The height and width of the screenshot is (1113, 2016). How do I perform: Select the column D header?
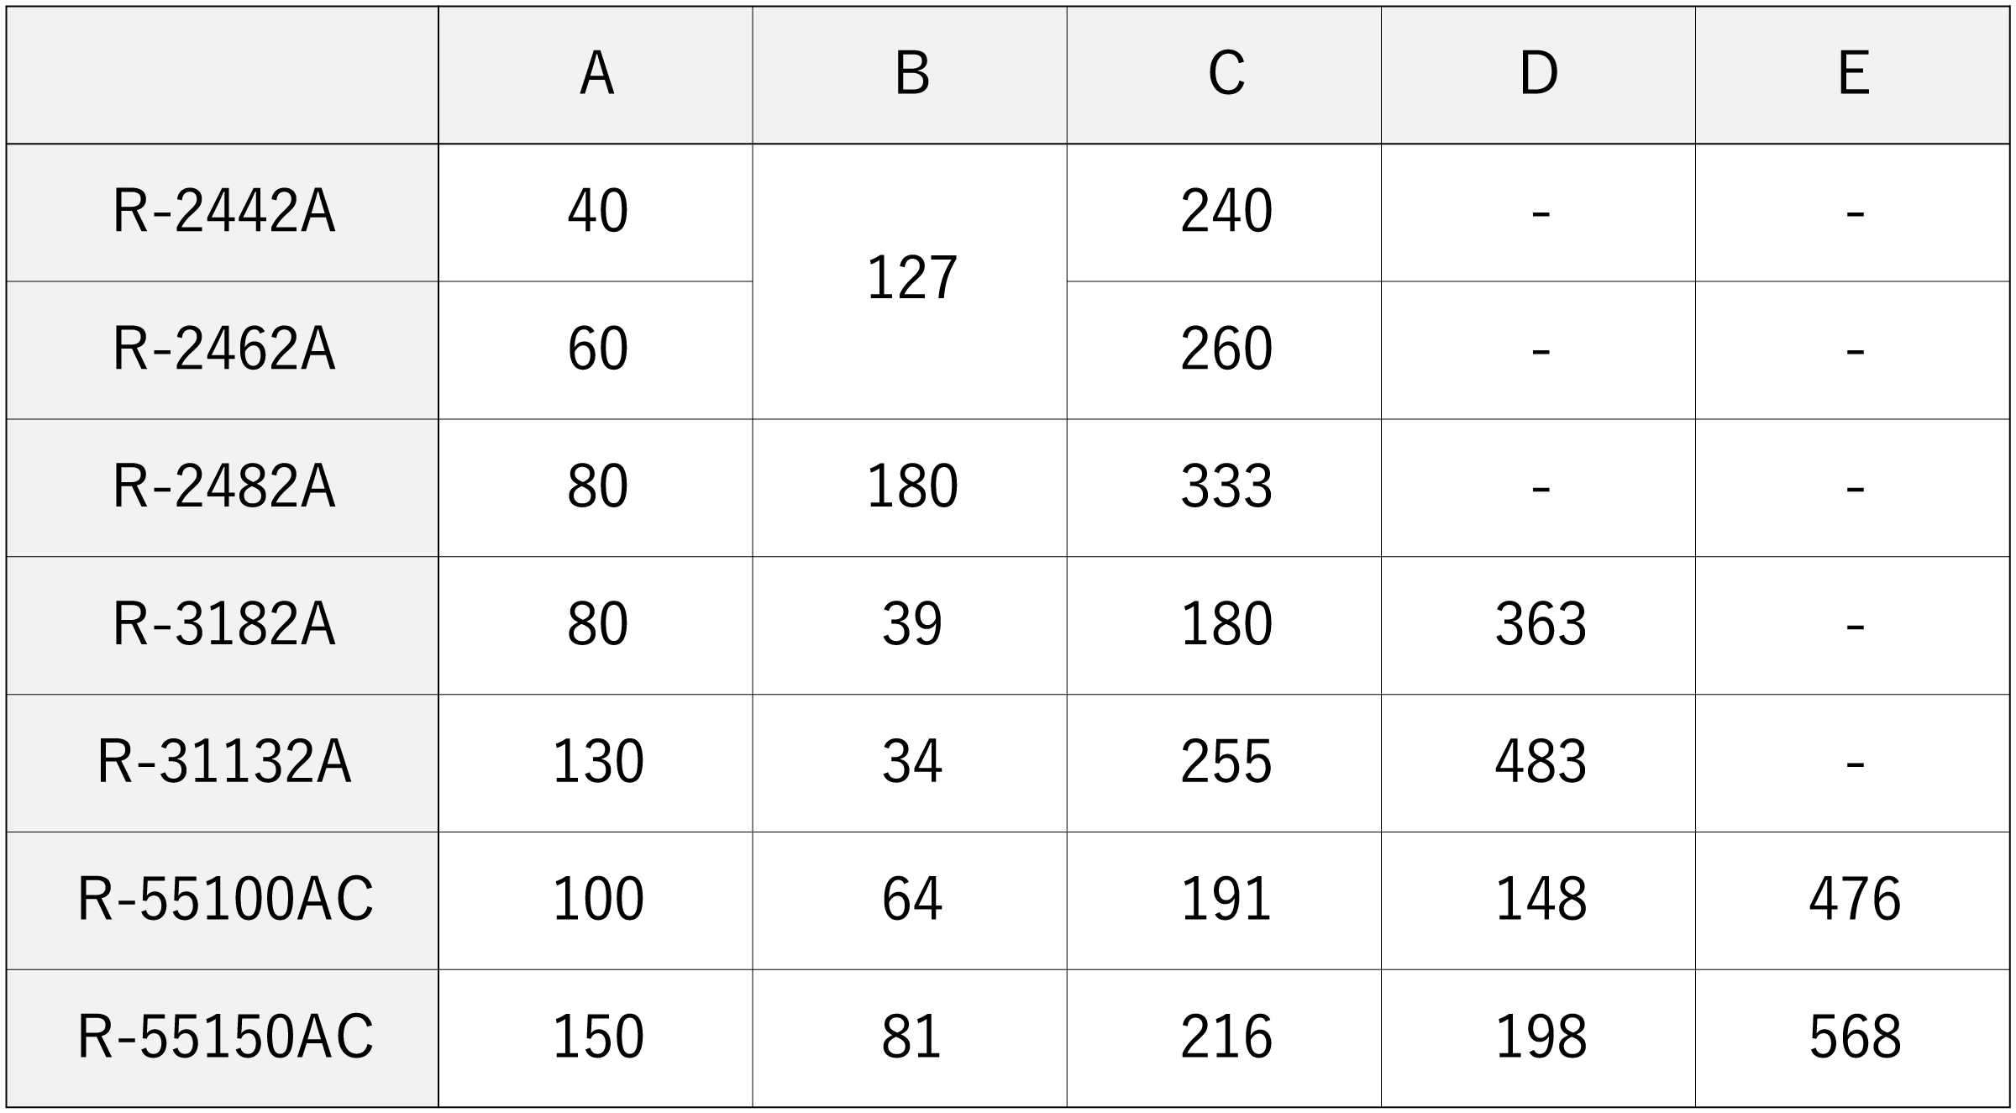[1538, 75]
